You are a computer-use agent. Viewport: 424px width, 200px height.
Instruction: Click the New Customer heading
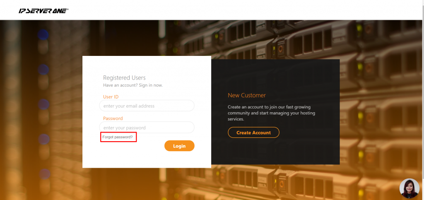tap(247, 95)
